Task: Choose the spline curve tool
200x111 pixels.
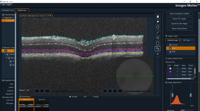Action: (158, 49)
